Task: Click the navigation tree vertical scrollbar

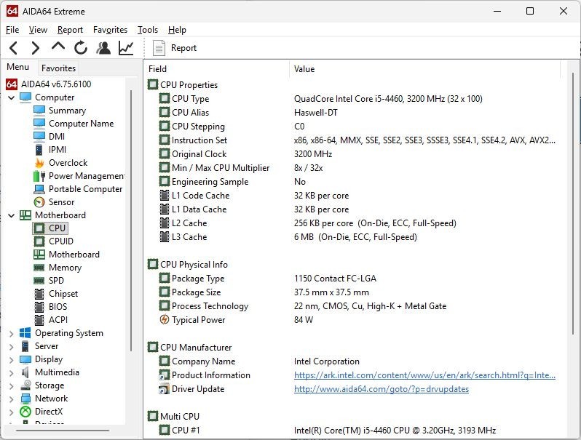Action: point(131,220)
